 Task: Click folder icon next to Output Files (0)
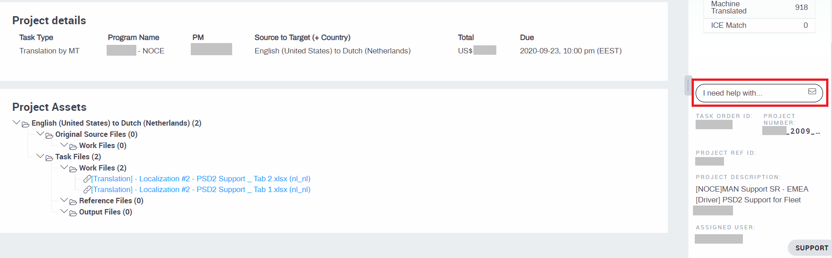click(x=73, y=213)
